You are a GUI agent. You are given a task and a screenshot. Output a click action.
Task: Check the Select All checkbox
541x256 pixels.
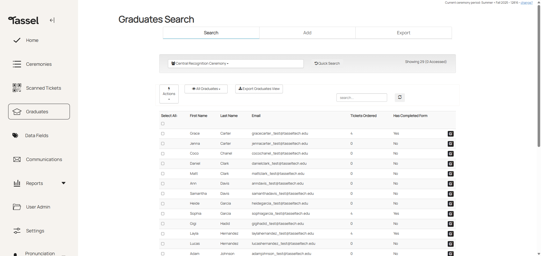[x=163, y=124]
